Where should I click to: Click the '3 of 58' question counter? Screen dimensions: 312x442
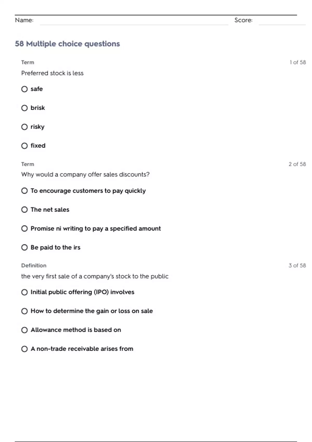click(x=297, y=265)
